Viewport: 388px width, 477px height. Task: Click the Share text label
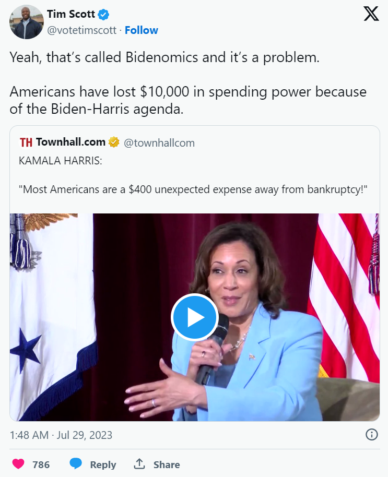coord(167,464)
